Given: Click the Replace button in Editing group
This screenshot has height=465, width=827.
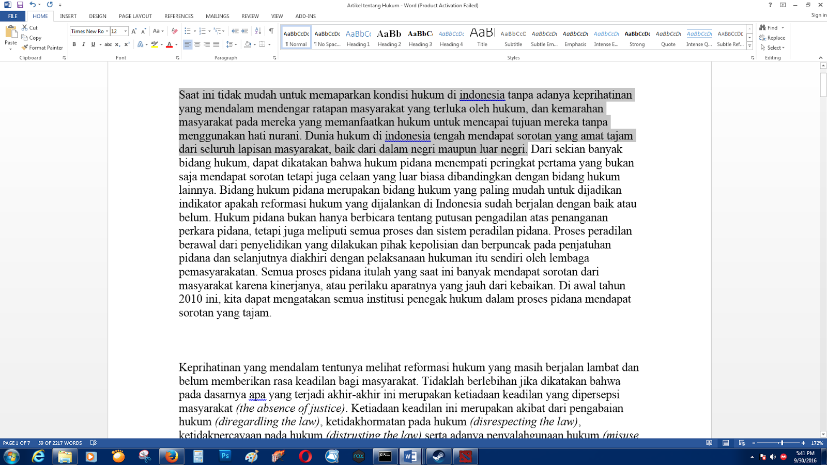Looking at the screenshot, I should point(773,38).
